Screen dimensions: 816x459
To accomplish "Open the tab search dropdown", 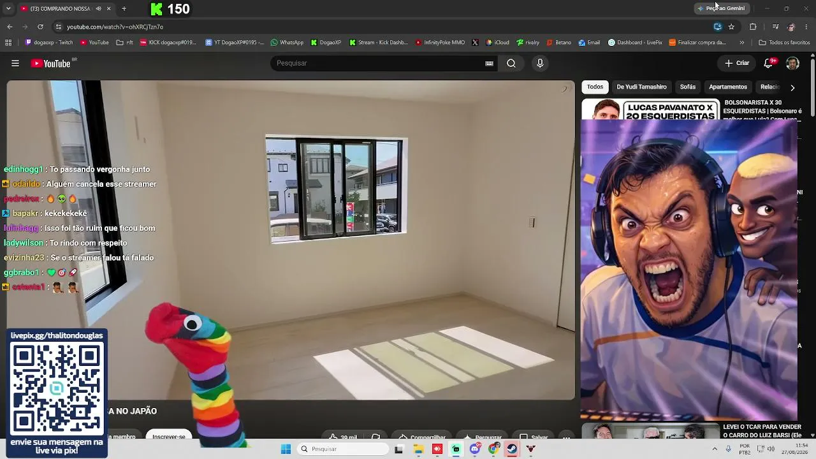I will 8,8.
